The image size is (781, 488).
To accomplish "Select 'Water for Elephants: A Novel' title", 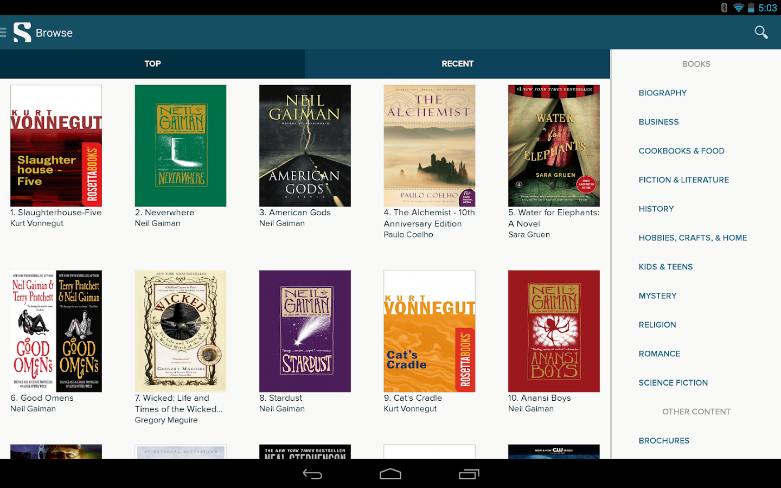I will point(554,218).
